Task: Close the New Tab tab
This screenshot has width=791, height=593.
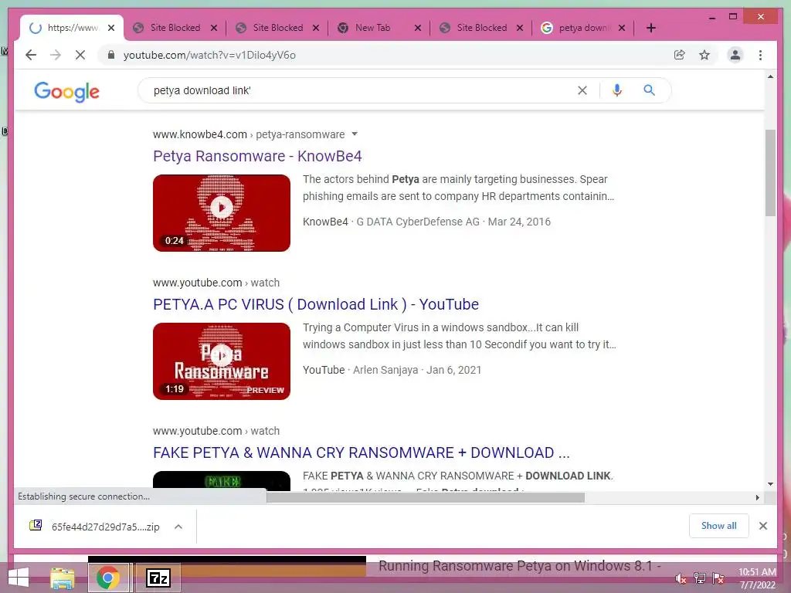Action: (x=418, y=29)
